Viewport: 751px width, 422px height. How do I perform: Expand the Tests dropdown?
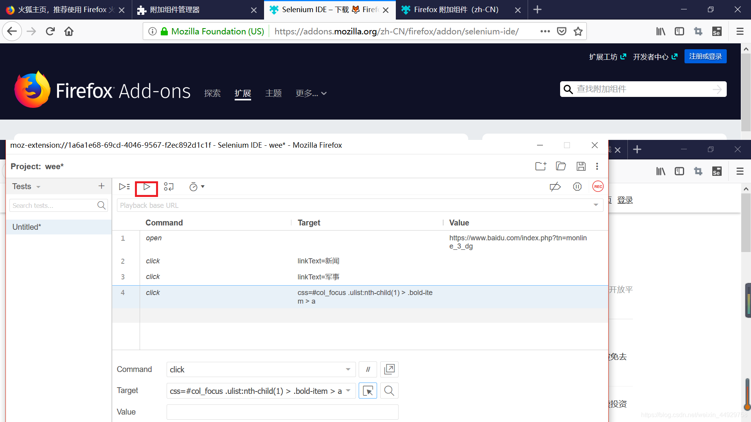pyautogui.click(x=38, y=187)
